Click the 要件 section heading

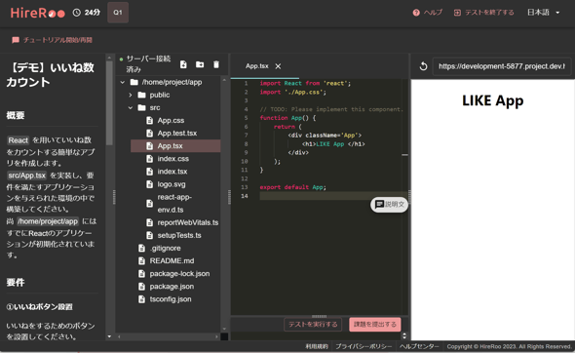tap(16, 282)
